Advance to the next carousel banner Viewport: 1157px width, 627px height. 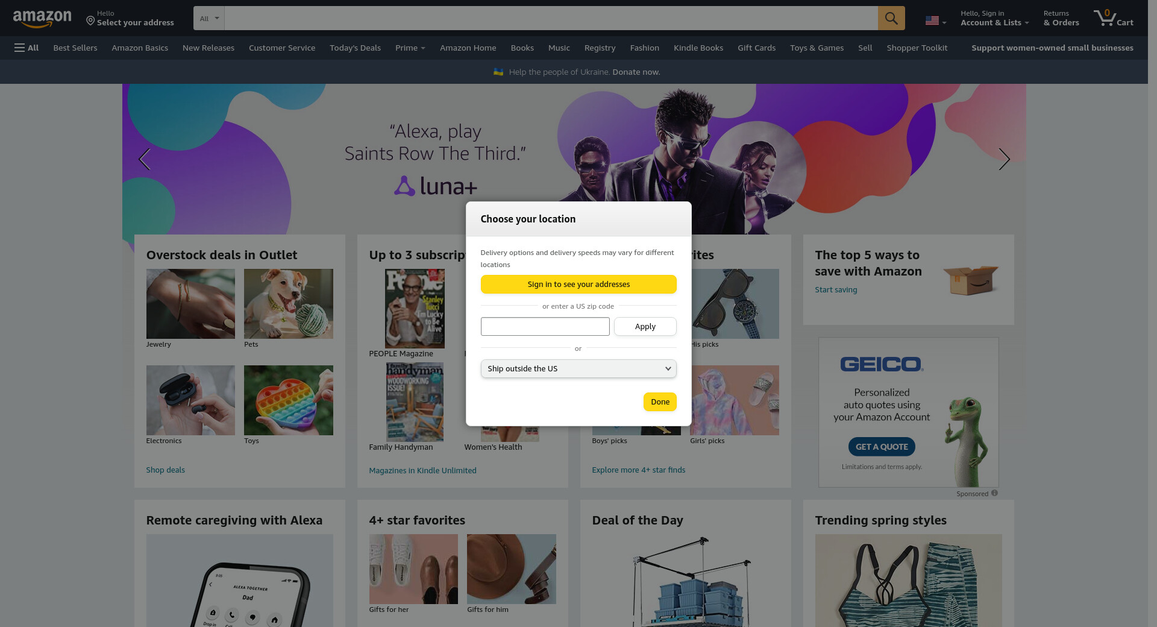(x=1003, y=159)
